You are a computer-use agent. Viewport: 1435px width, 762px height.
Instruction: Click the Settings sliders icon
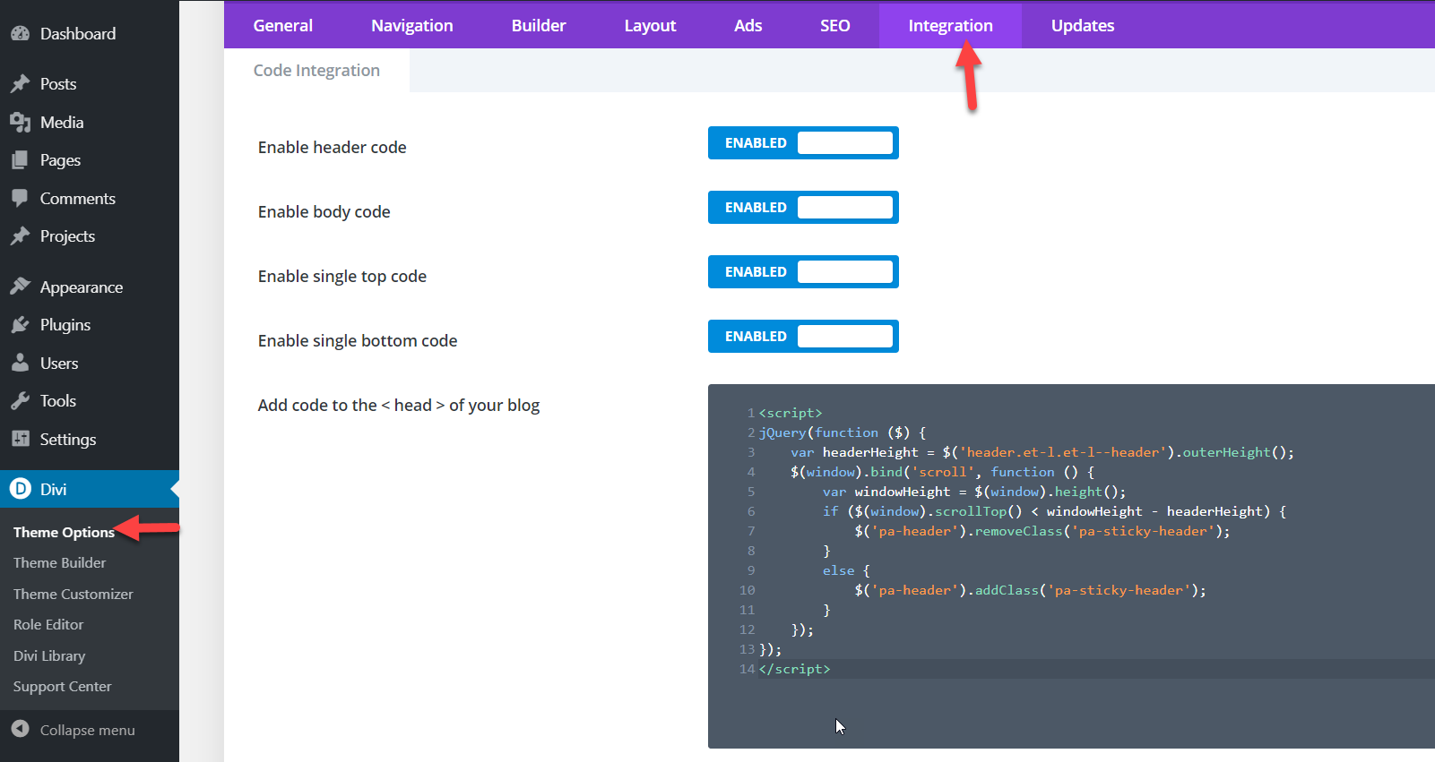20,440
